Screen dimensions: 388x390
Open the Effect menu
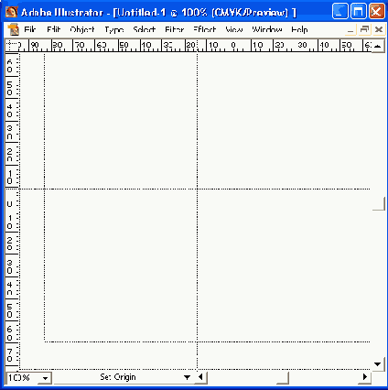click(204, 29)
